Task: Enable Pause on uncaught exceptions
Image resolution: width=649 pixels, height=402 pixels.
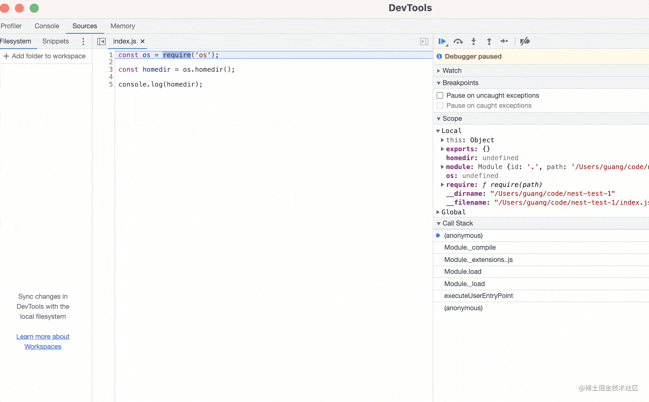Action: click(x=440, y=95)
